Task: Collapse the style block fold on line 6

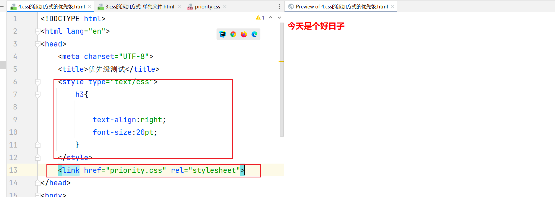Action: tap(38, 82)
